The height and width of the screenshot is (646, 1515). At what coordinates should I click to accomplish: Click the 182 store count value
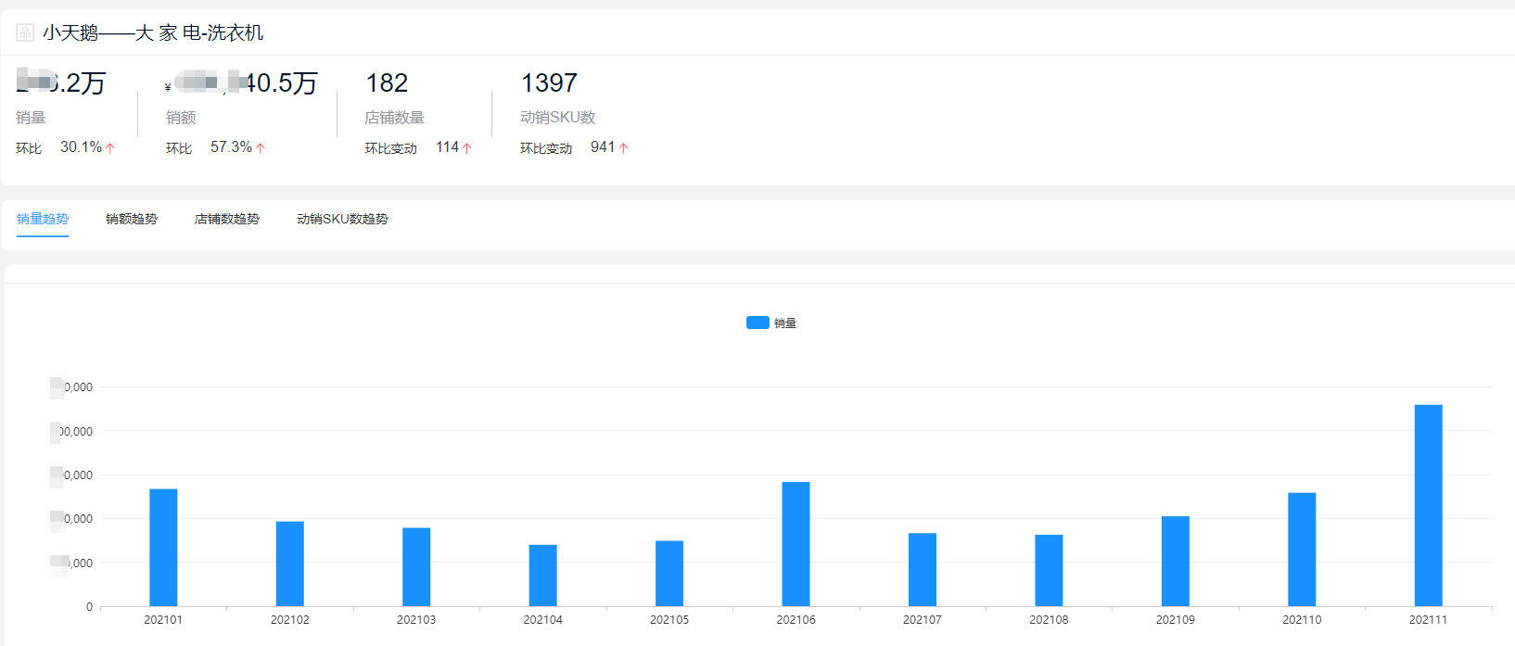click(387, 83)
